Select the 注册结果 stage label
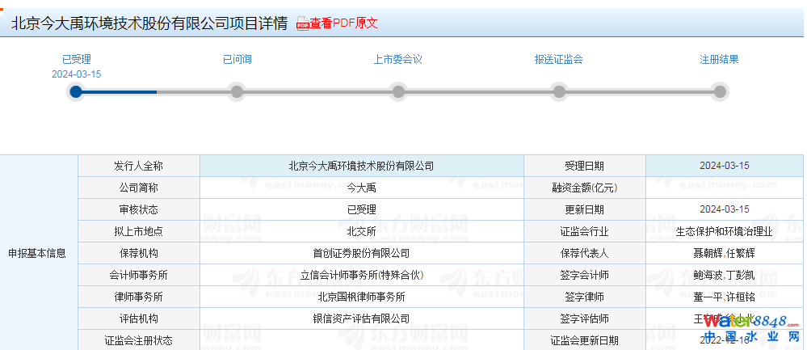This screenshot has width=807, height=350. (x=719, y=59)
